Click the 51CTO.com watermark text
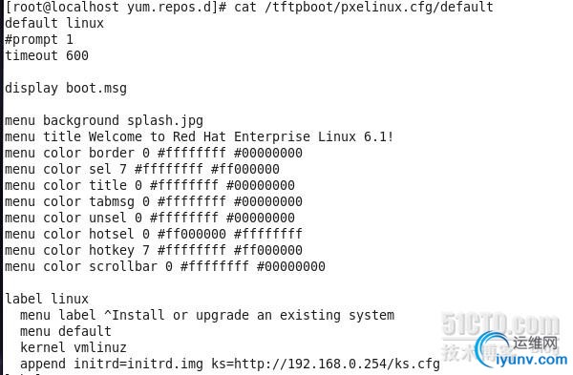573x375 pixels. click(x=500, y=324)
